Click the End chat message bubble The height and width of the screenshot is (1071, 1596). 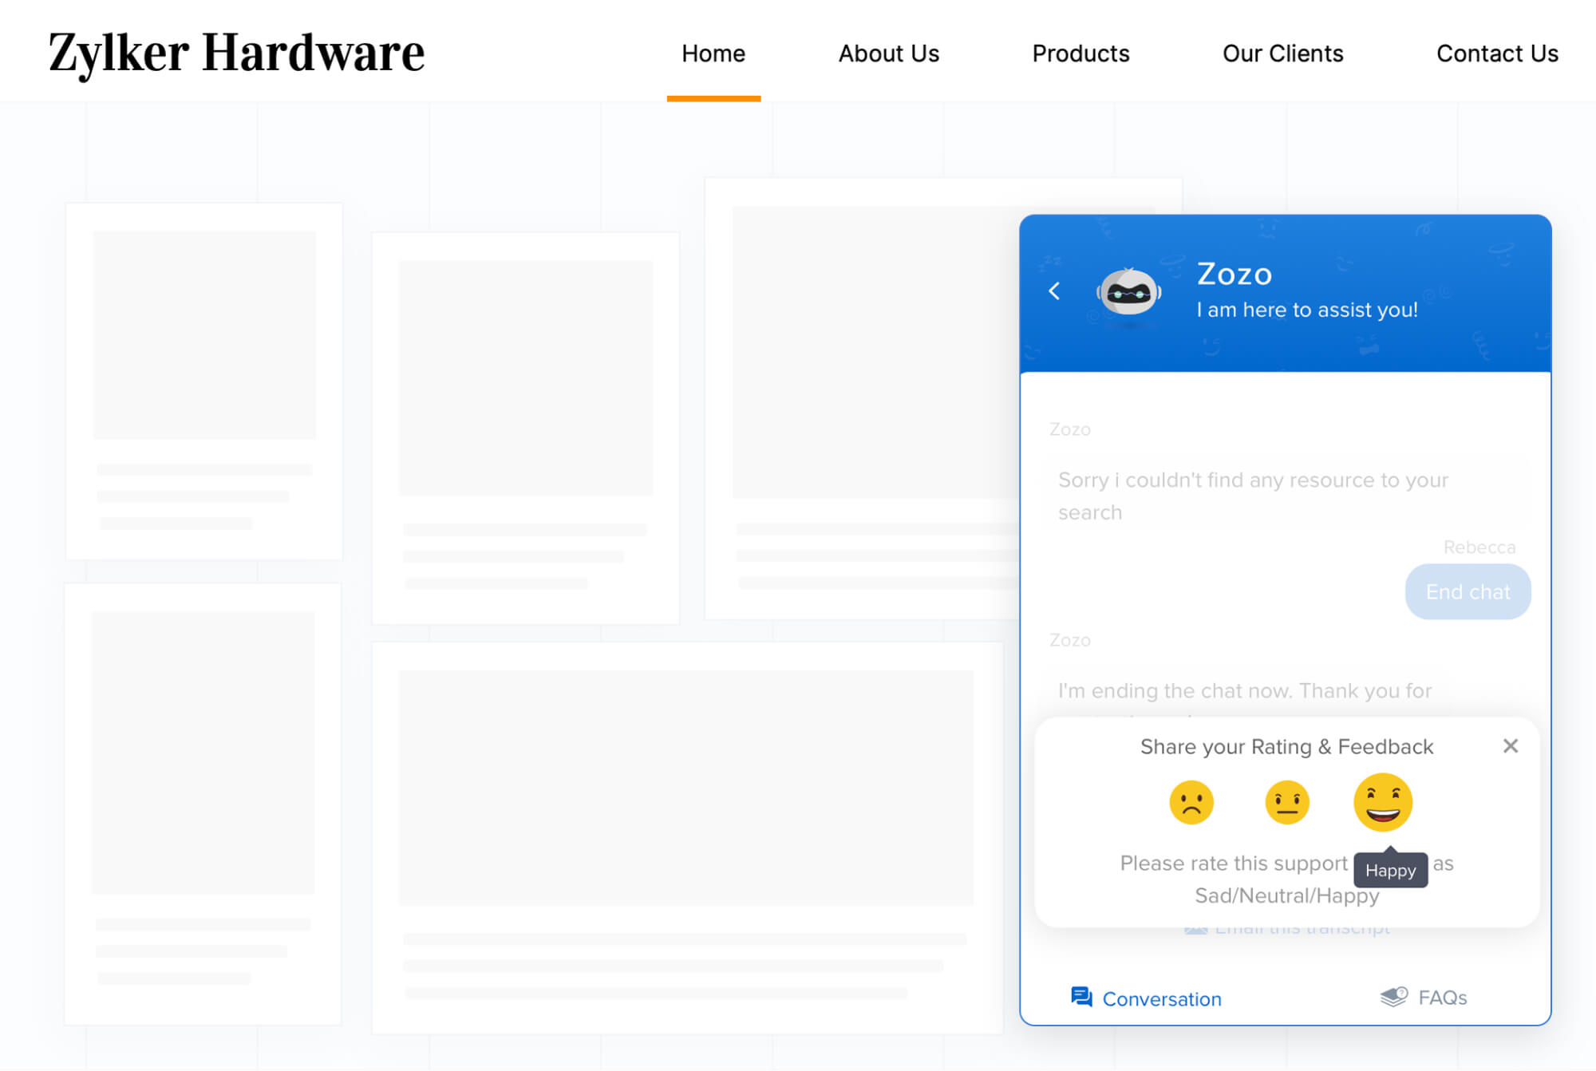[x=1467, y=592]
